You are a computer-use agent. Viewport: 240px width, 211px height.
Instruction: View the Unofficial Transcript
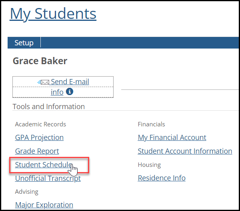coord(48,179)
